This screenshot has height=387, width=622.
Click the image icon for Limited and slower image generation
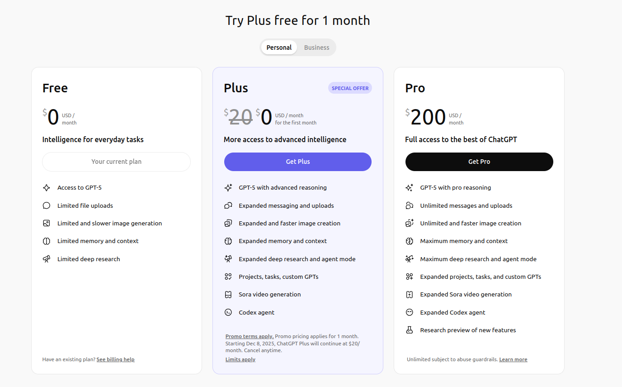point(47,224)
